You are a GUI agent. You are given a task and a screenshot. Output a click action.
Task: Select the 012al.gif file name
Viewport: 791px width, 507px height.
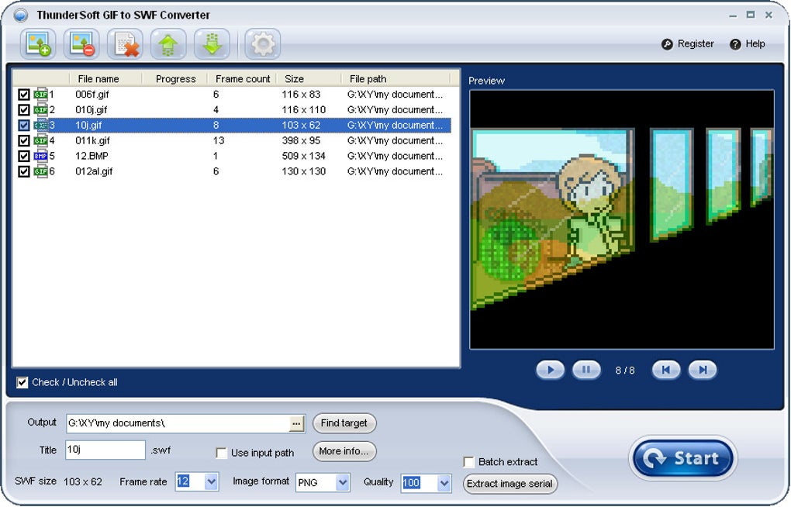(94, 171)
